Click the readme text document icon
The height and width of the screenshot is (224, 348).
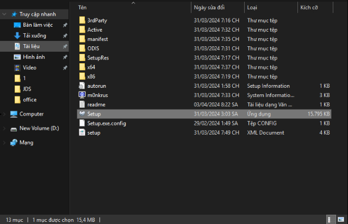[82, 105]
